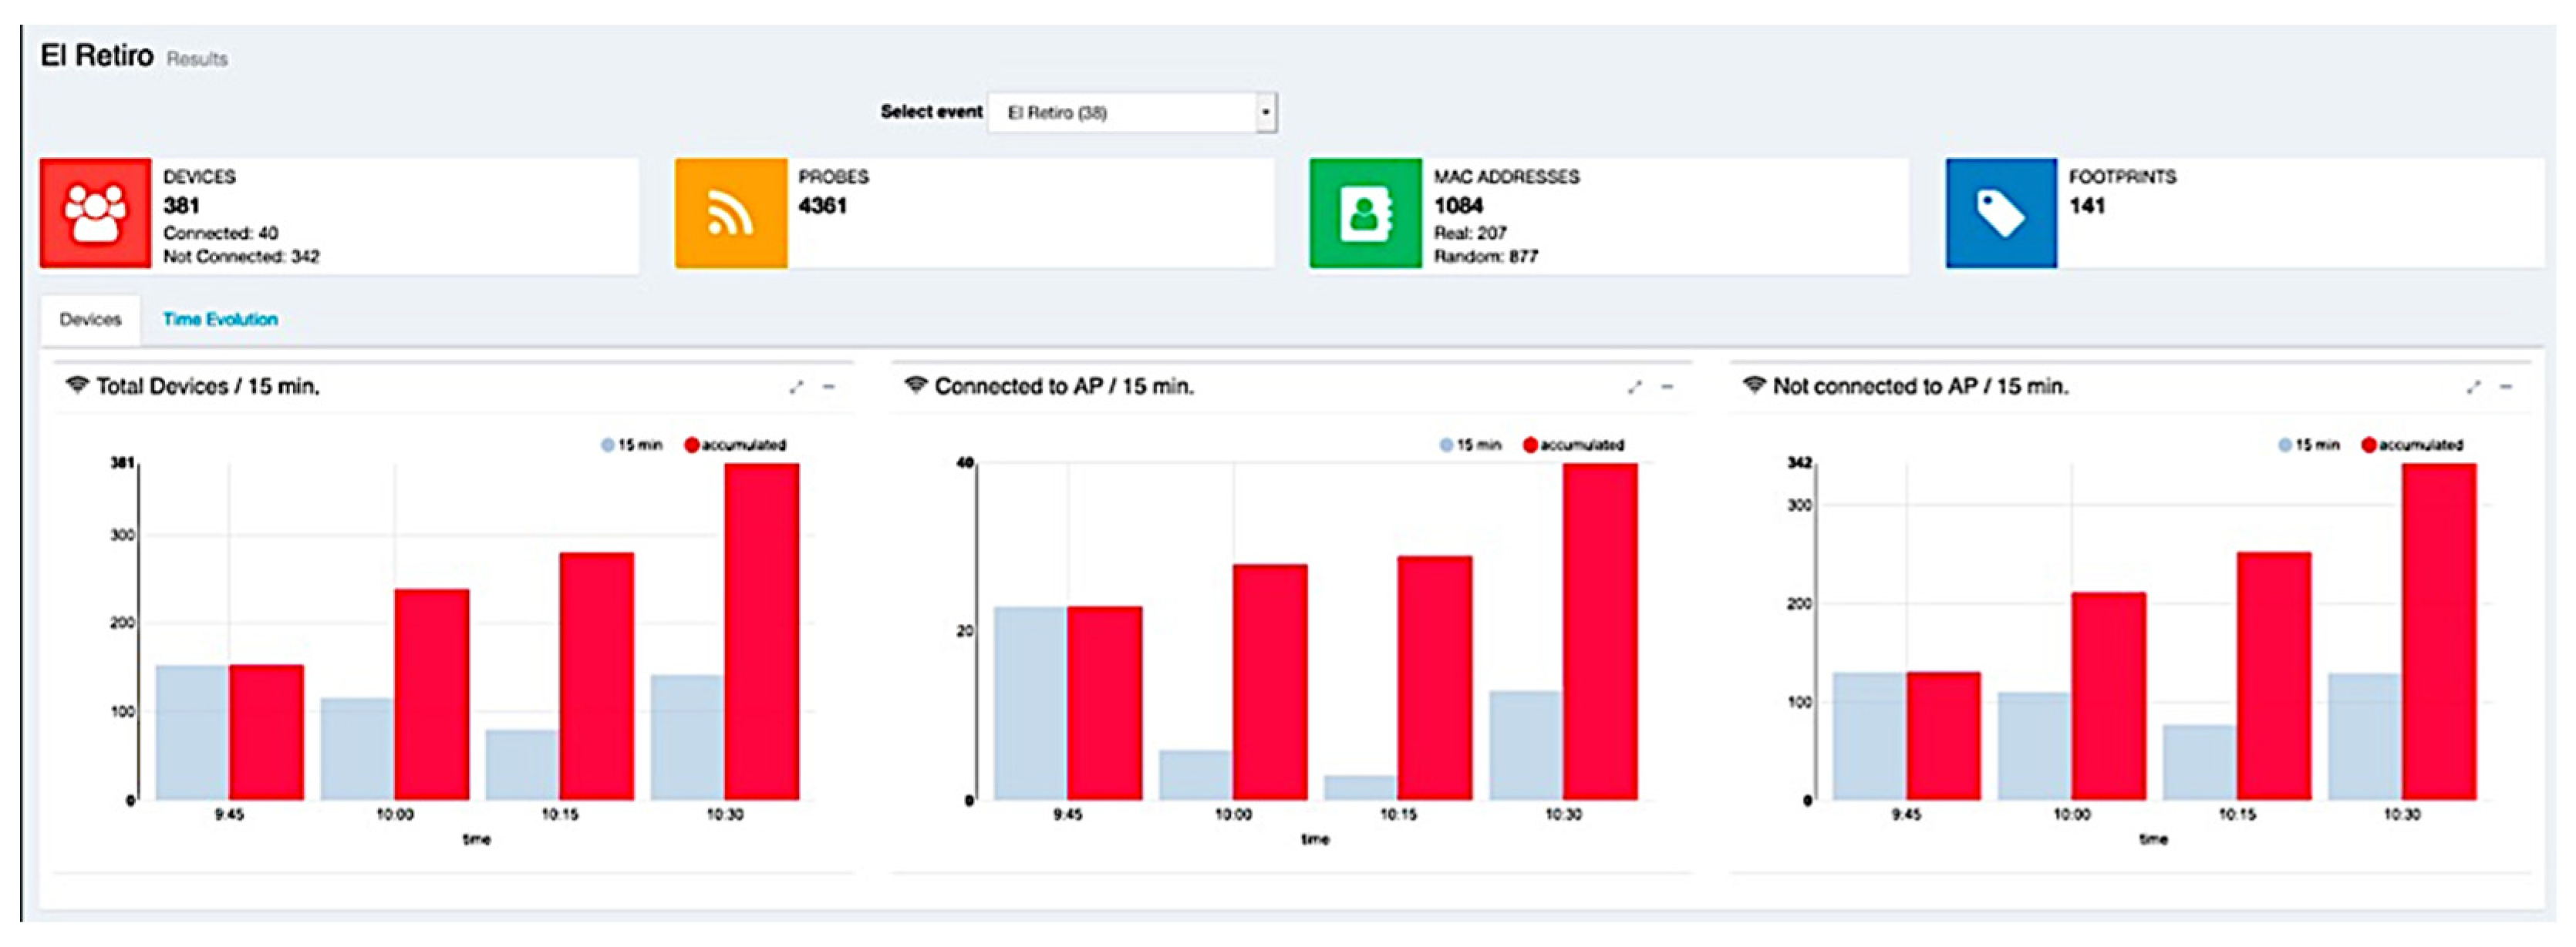Click the blue Footprints tag icon

(2000, 213)
